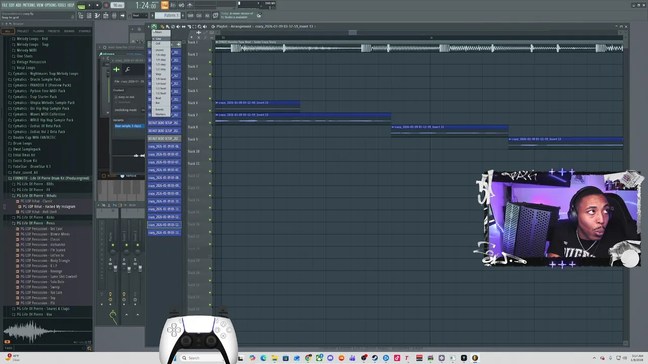
Task: Click the Stop transport button
Action: [97, 5]
